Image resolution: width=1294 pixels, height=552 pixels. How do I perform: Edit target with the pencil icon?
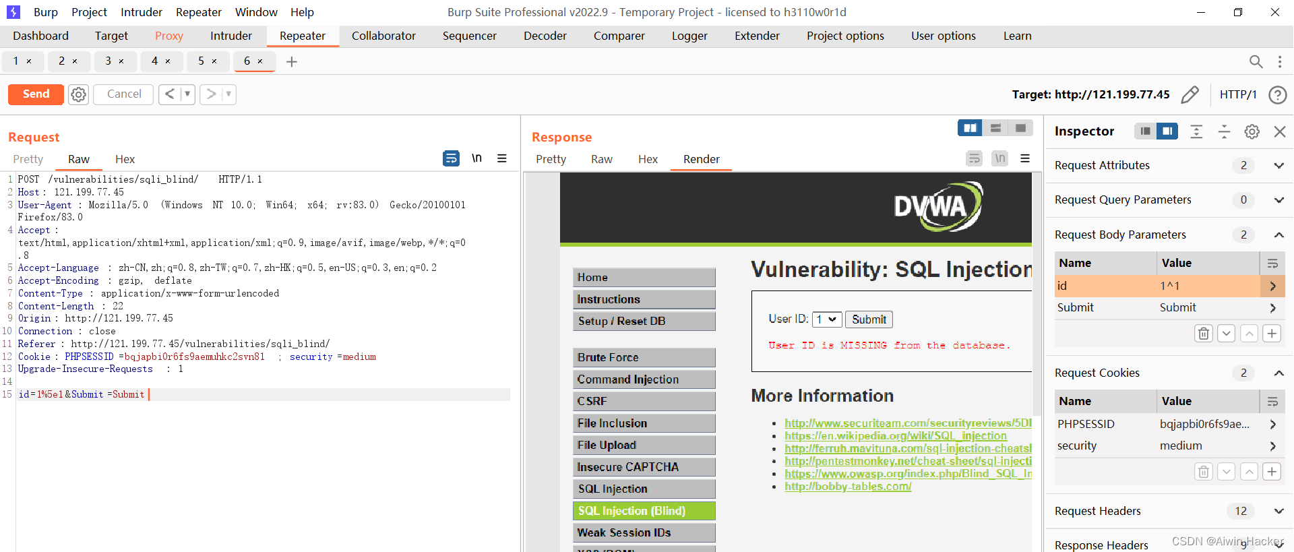(1190, 94)
